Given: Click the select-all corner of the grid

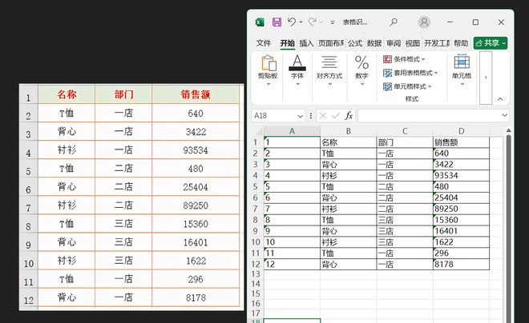Looking at the screenshot, I should coord(258,132).
